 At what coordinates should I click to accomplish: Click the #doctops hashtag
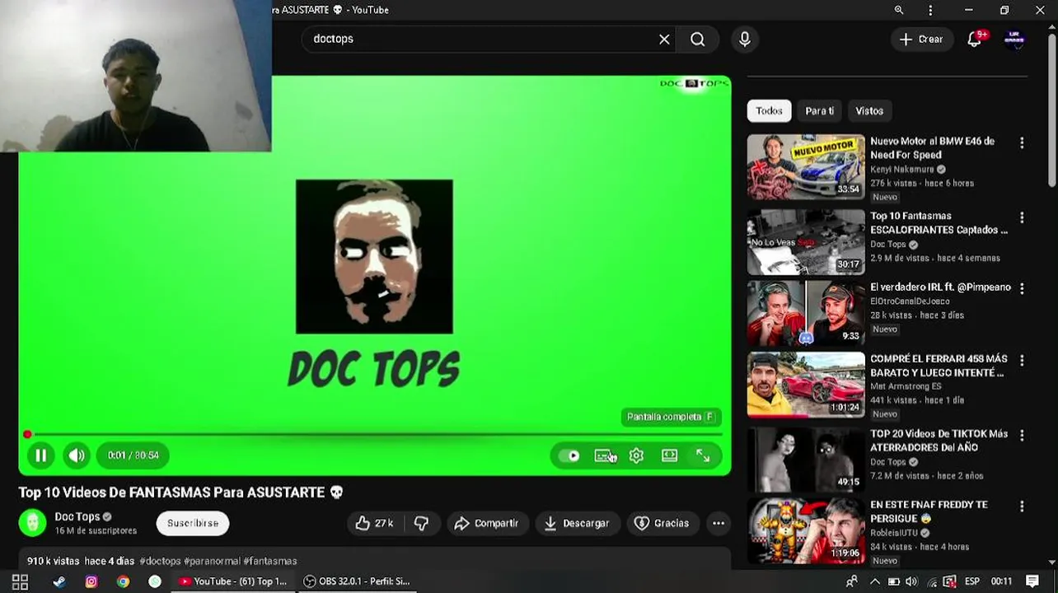pos(160,561)
